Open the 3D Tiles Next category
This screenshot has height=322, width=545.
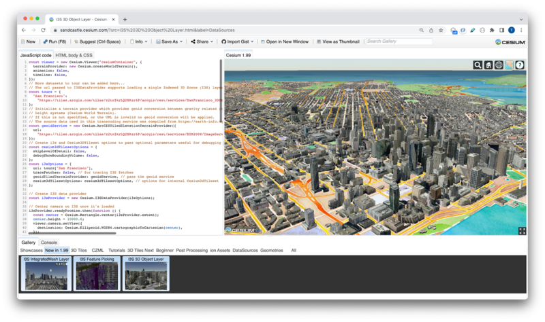click(140, 250)
